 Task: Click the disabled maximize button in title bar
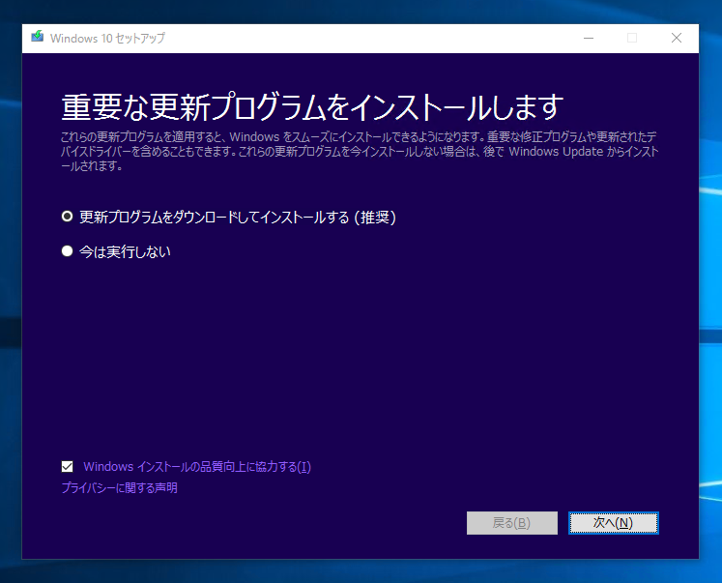pyautogui.click(x=632, y=38)
